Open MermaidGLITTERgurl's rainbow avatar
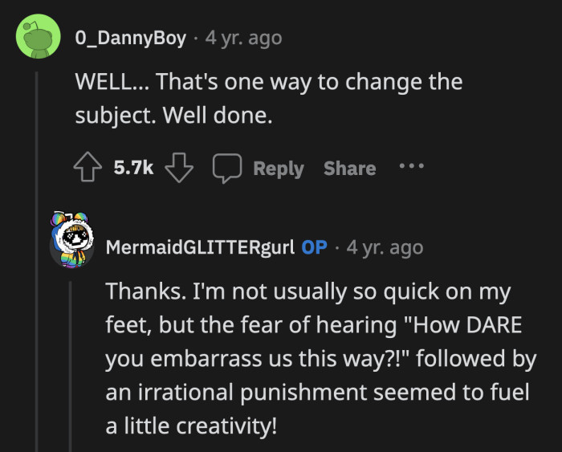 [x=72, y=239]
